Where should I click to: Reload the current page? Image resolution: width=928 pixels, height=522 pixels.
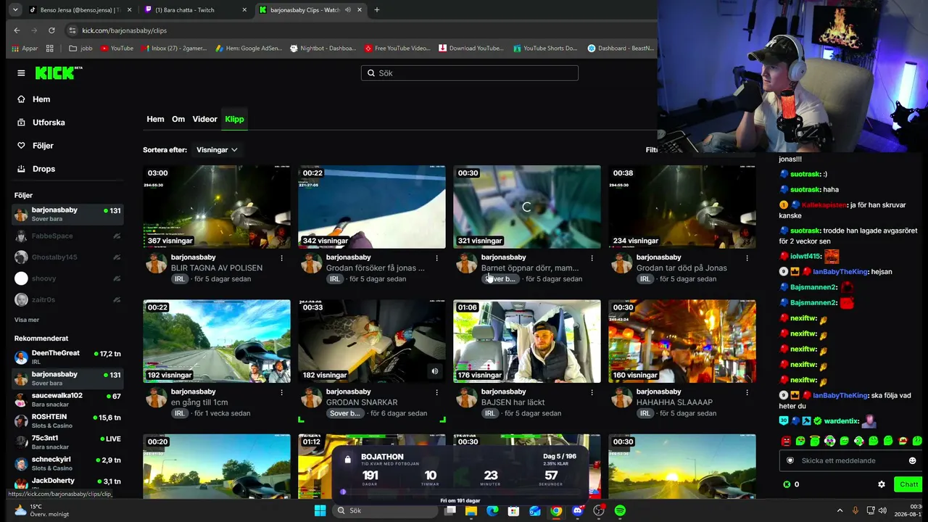click(x=51, y=30)
